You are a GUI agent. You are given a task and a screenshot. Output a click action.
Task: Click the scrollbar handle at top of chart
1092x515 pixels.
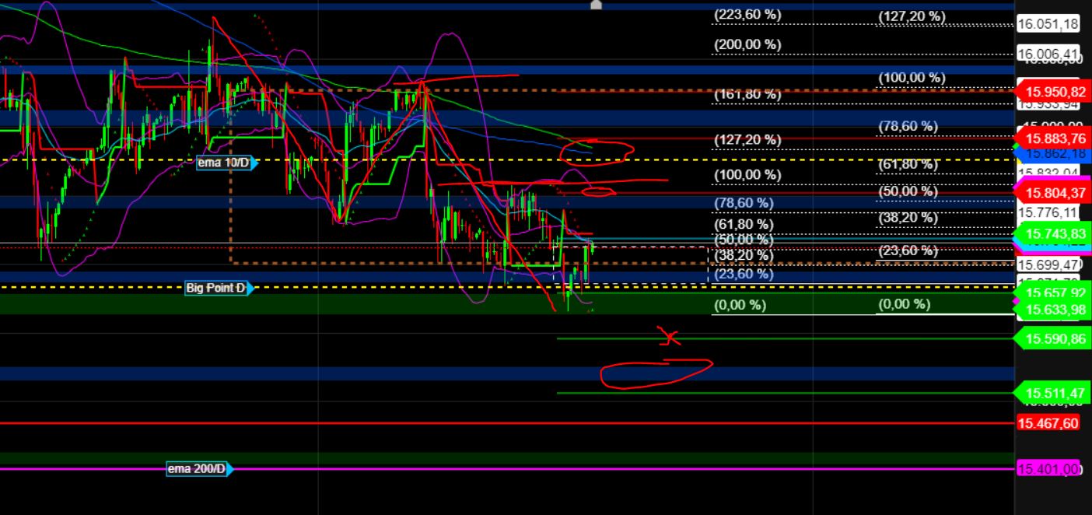[x=595, y=5]
